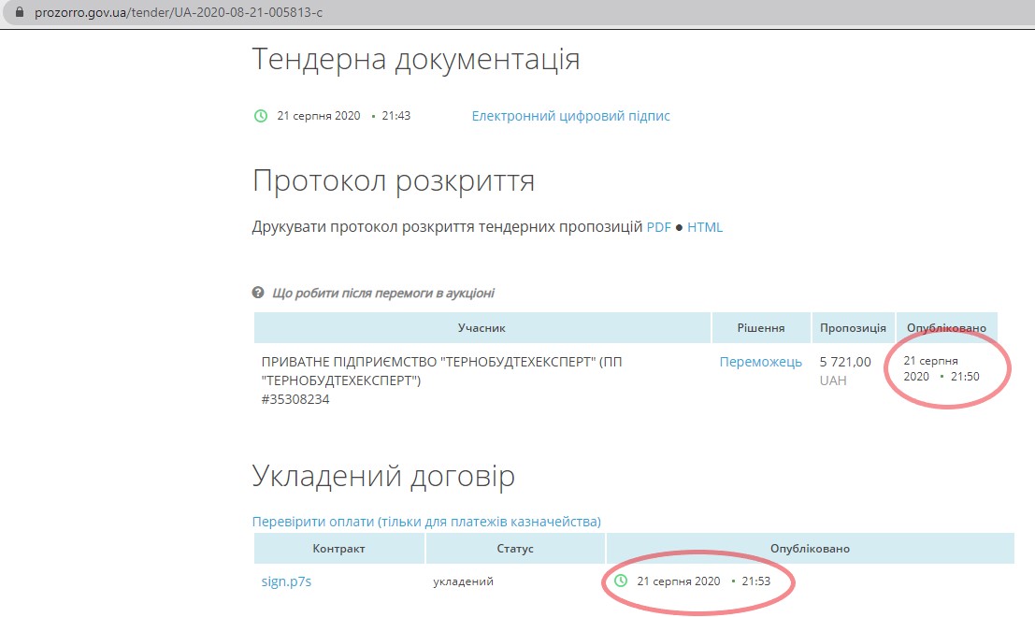Click the participant code #35308234
Viewport: 1035px width, 617px height.
(x=295, y=399)
